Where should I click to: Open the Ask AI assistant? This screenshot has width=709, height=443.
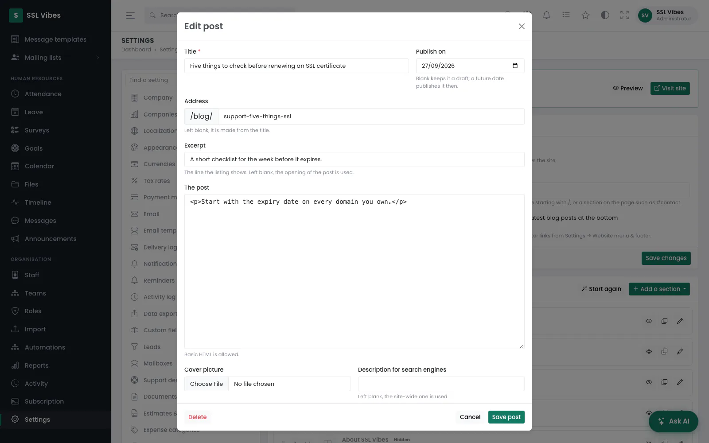(x=673, y=421)
